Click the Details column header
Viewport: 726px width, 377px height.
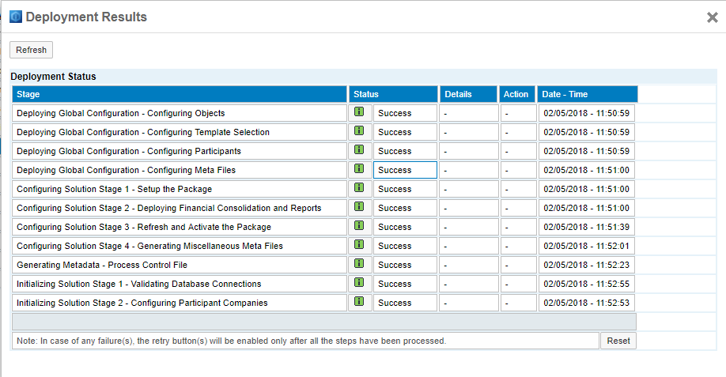click(x=468, y=94)
